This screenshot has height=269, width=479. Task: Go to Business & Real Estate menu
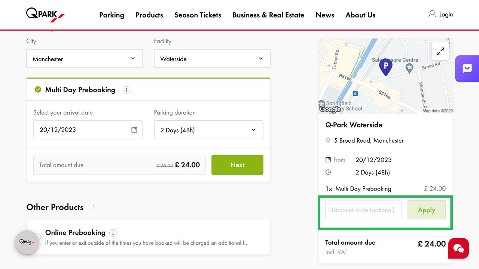268,15
